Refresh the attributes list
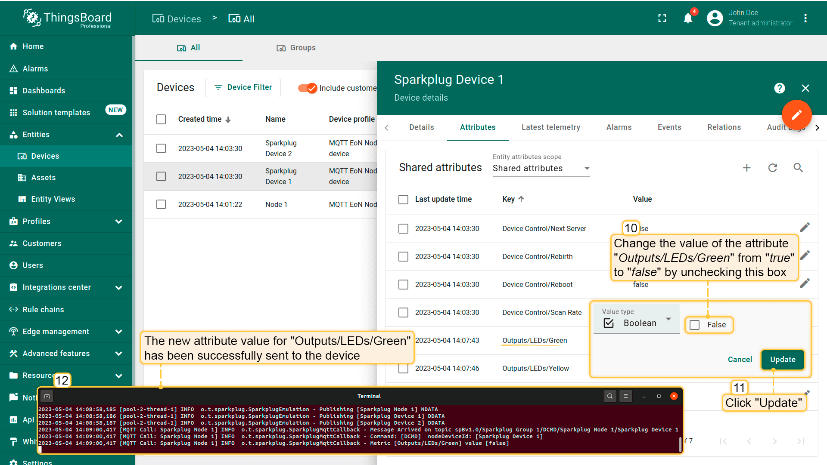The width and height of the screenshot is (827, 465). [x=773, y=168]
